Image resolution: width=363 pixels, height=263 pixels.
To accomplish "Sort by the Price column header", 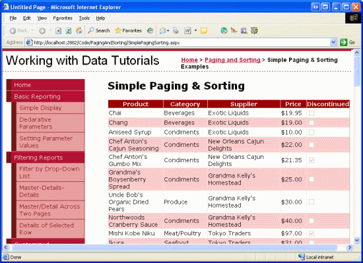I will (293, 104).
